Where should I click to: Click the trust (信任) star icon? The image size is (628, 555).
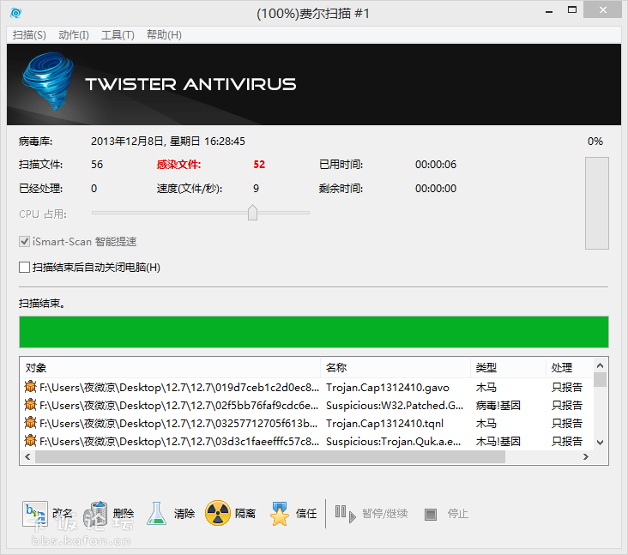280,513
